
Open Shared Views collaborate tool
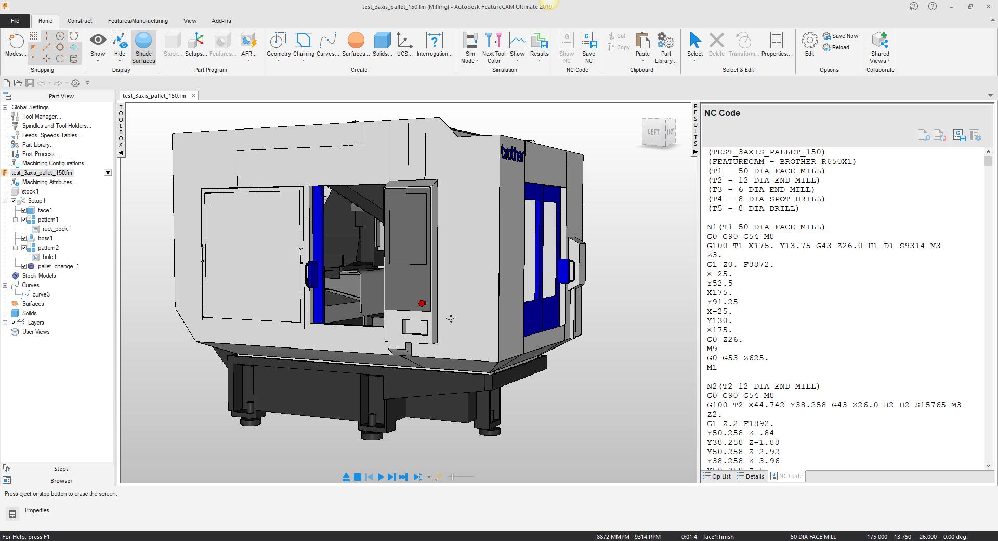click(x=880, y=47)
